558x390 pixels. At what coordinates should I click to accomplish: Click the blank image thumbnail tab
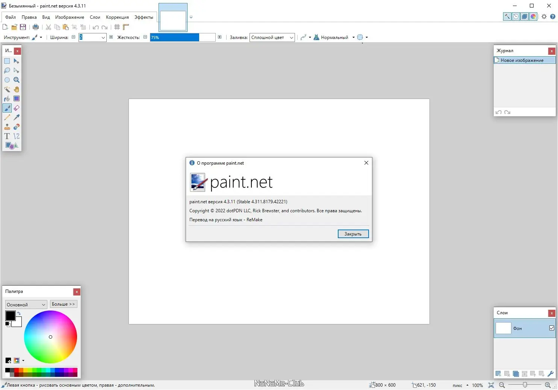tap(173, 17)
